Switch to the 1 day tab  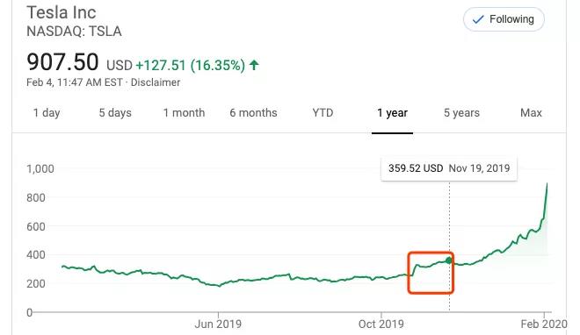(47, 112)
